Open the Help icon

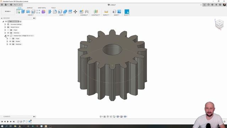coord(220,5)
